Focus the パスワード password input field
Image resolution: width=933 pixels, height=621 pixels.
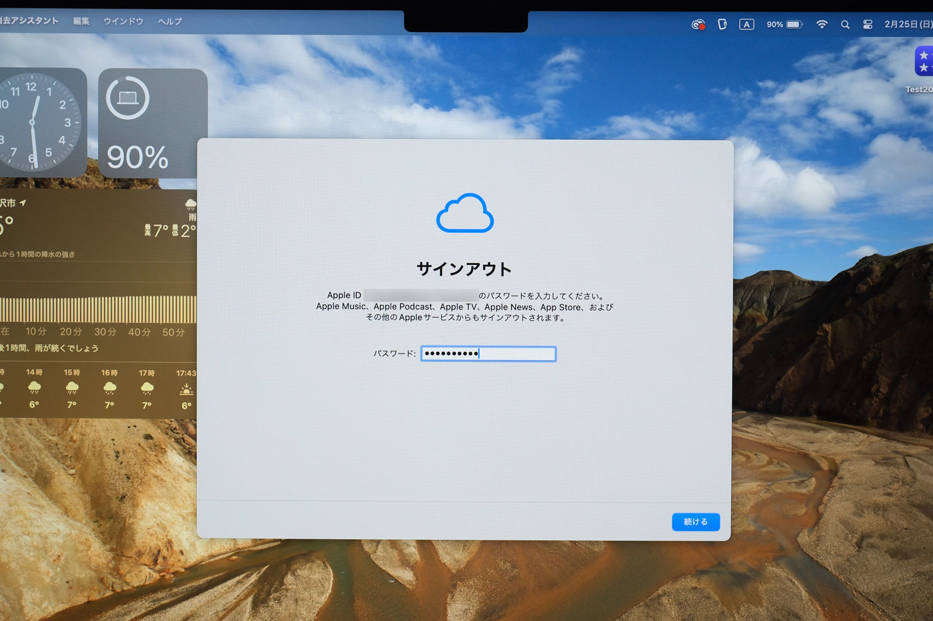point(488,353)
